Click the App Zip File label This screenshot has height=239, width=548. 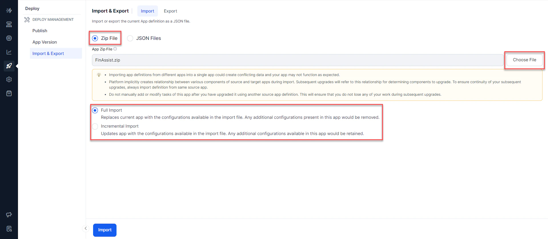tap(102, 49)
